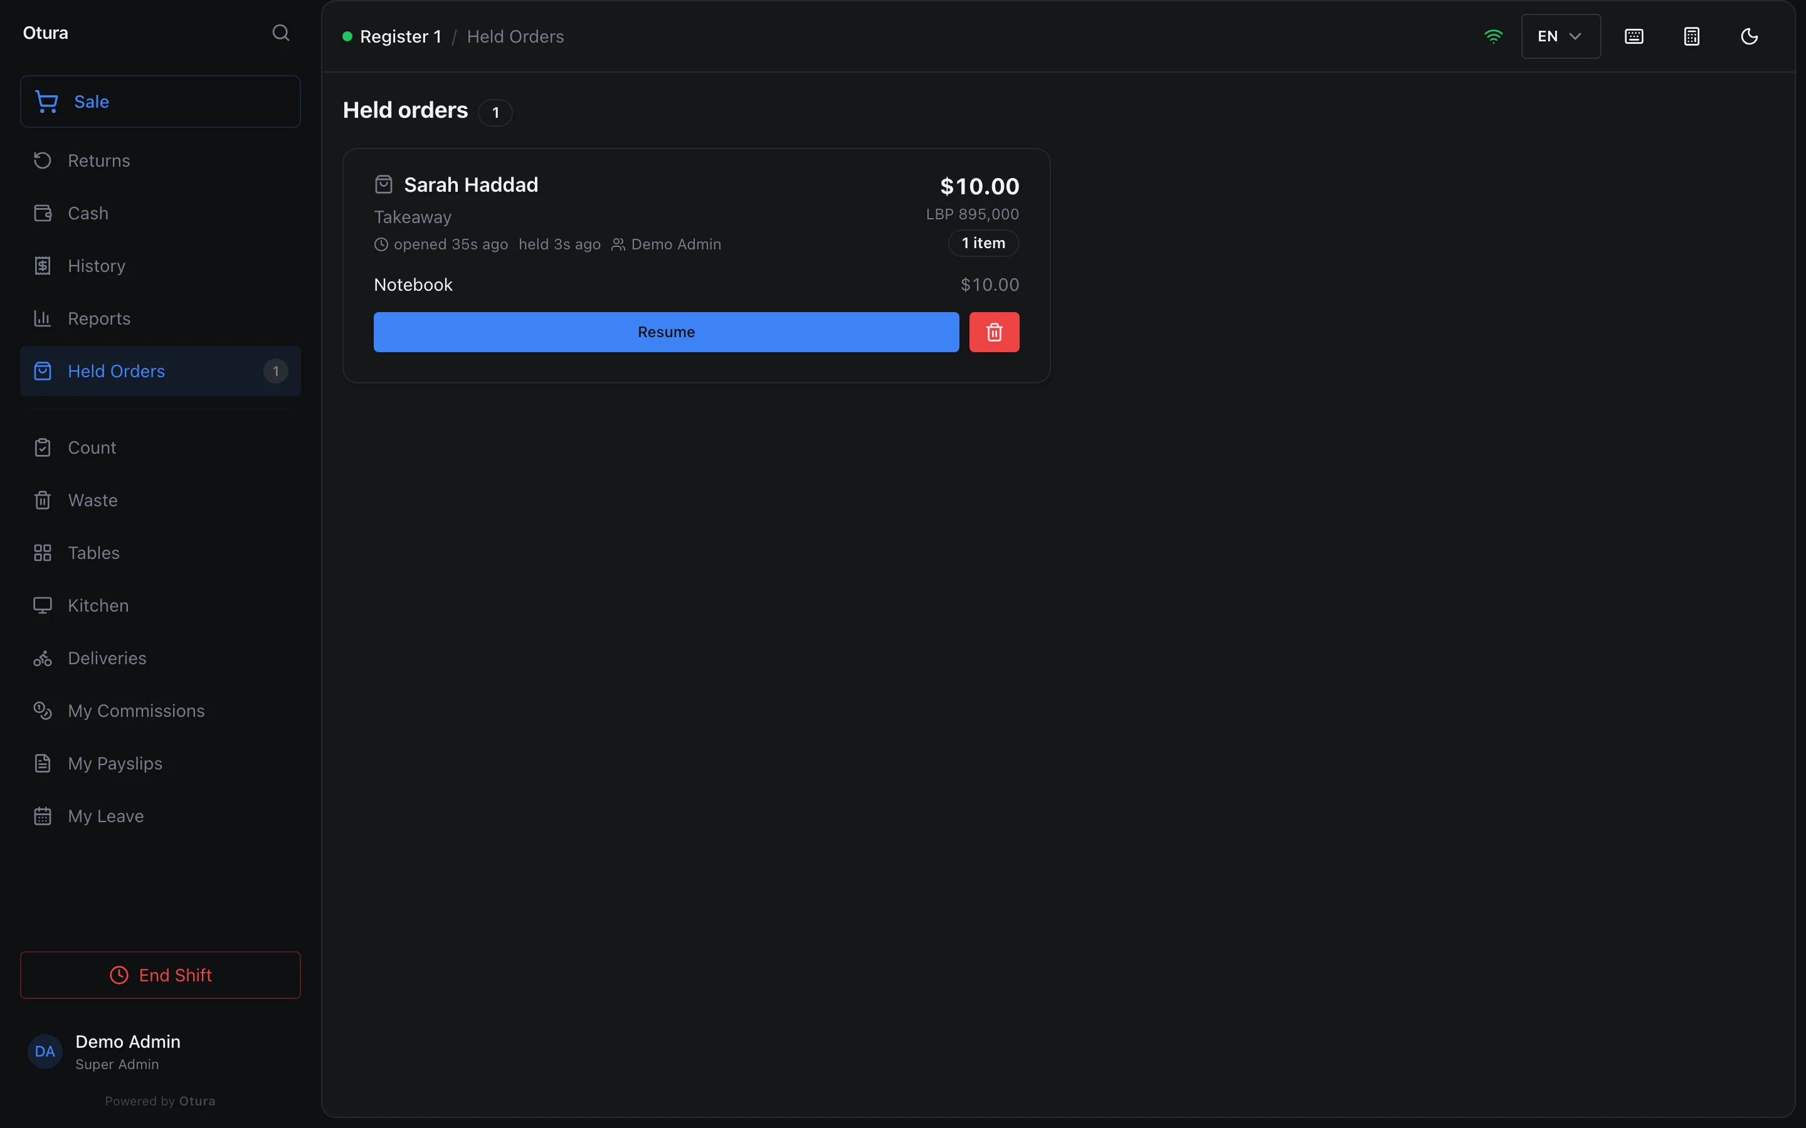The width and height of the screenshot is (1806, 1128).
Task: Open Returns in the sidebar
Action: pos(161,160)
